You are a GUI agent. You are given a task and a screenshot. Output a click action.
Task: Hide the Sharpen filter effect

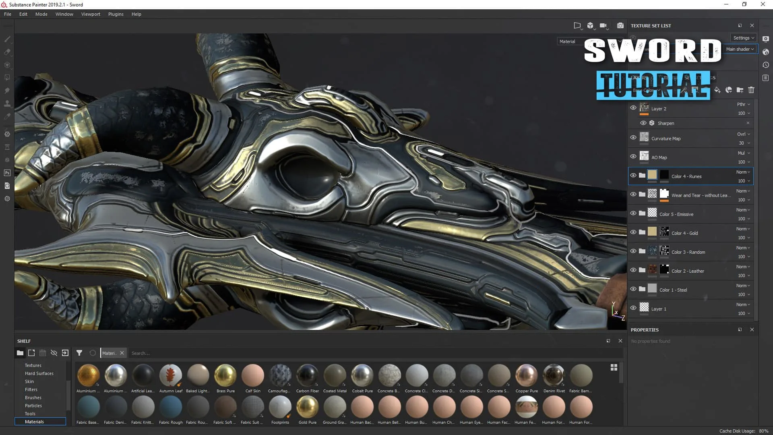[x=643, y=123]
